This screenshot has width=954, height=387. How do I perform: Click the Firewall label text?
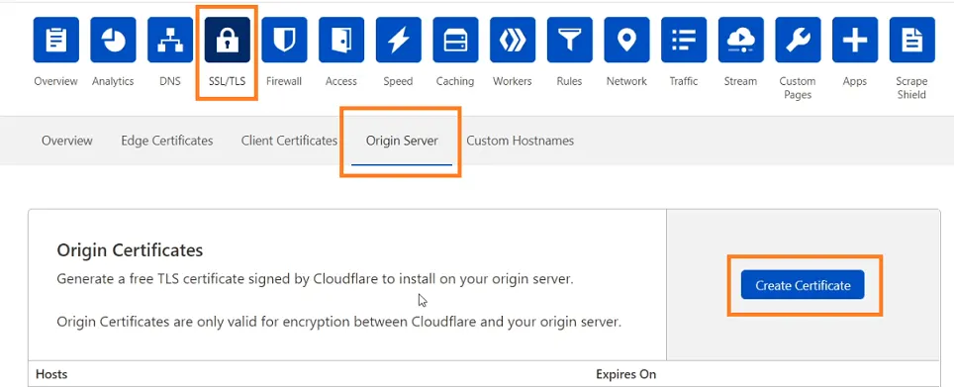coord(284,81)
